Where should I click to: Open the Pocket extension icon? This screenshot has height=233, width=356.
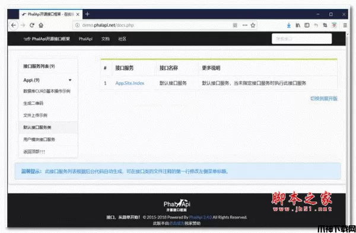pyautogui.click(x=334, y=25)
